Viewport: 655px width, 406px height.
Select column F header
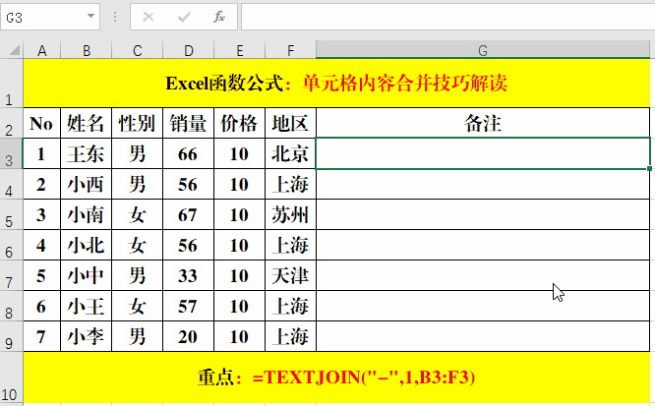coord(290,50)
